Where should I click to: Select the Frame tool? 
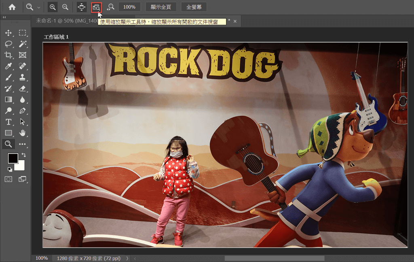point(23,55)
